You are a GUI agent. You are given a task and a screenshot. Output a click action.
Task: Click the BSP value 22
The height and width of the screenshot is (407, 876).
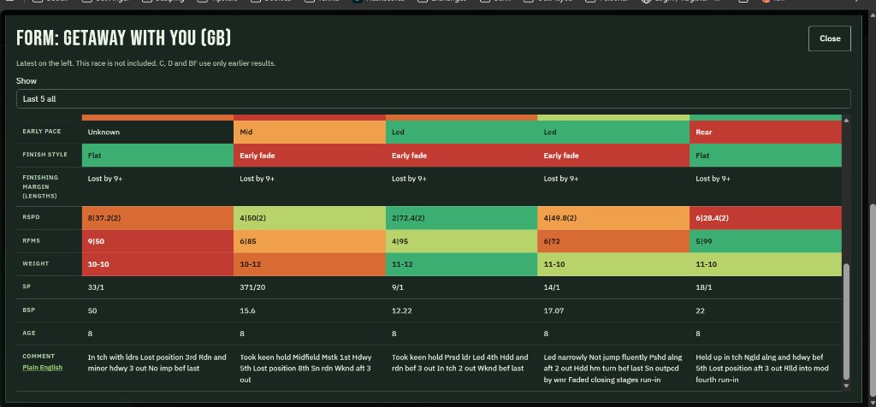click(700, 311)
